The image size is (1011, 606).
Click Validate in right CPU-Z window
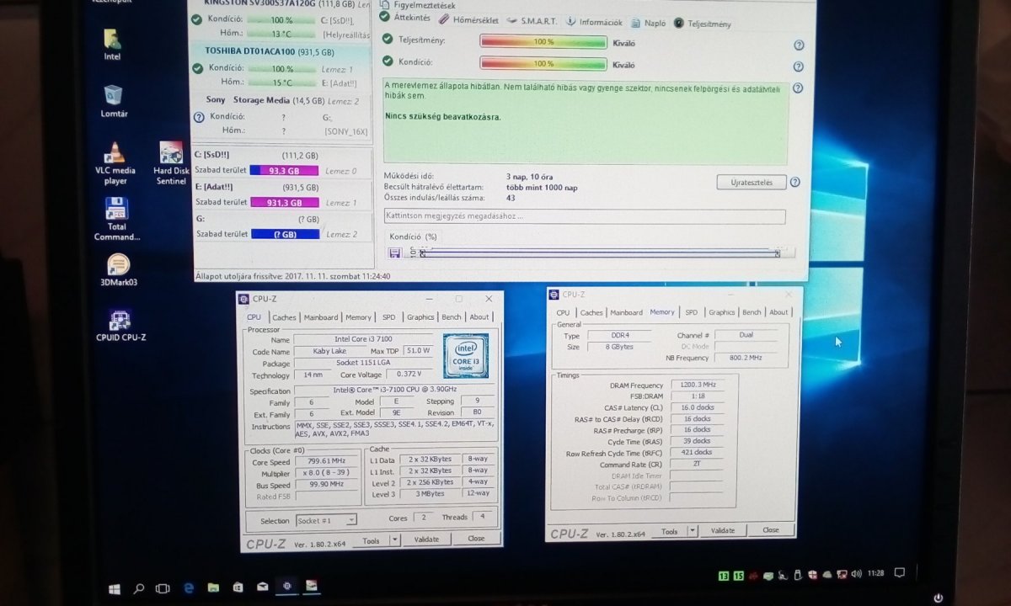pos(723,531)
